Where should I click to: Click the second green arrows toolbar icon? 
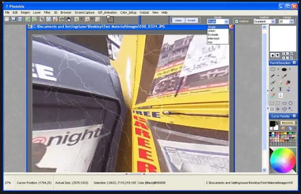point(34,19)
